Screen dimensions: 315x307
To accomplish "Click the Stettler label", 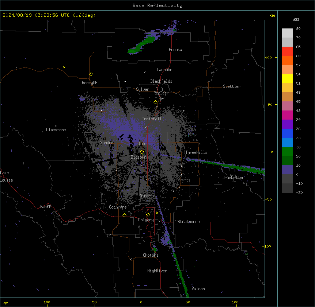I will click(x=231, y=86).
